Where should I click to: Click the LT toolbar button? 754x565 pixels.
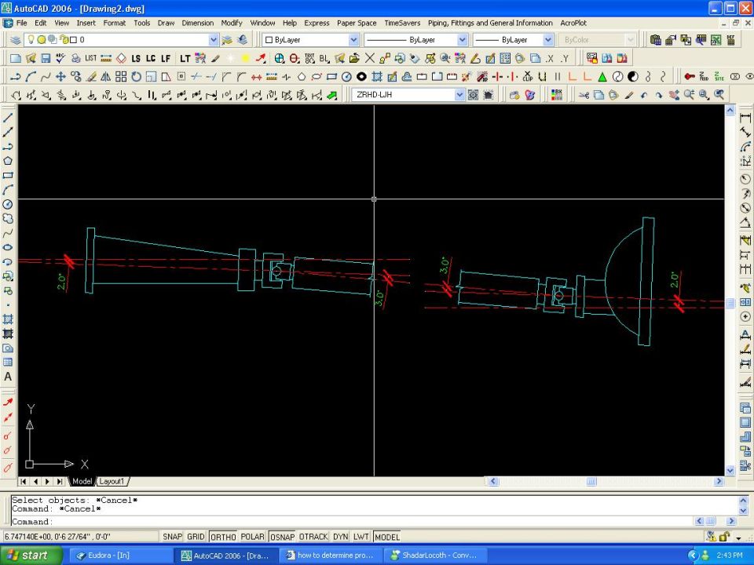pos(185,58)
